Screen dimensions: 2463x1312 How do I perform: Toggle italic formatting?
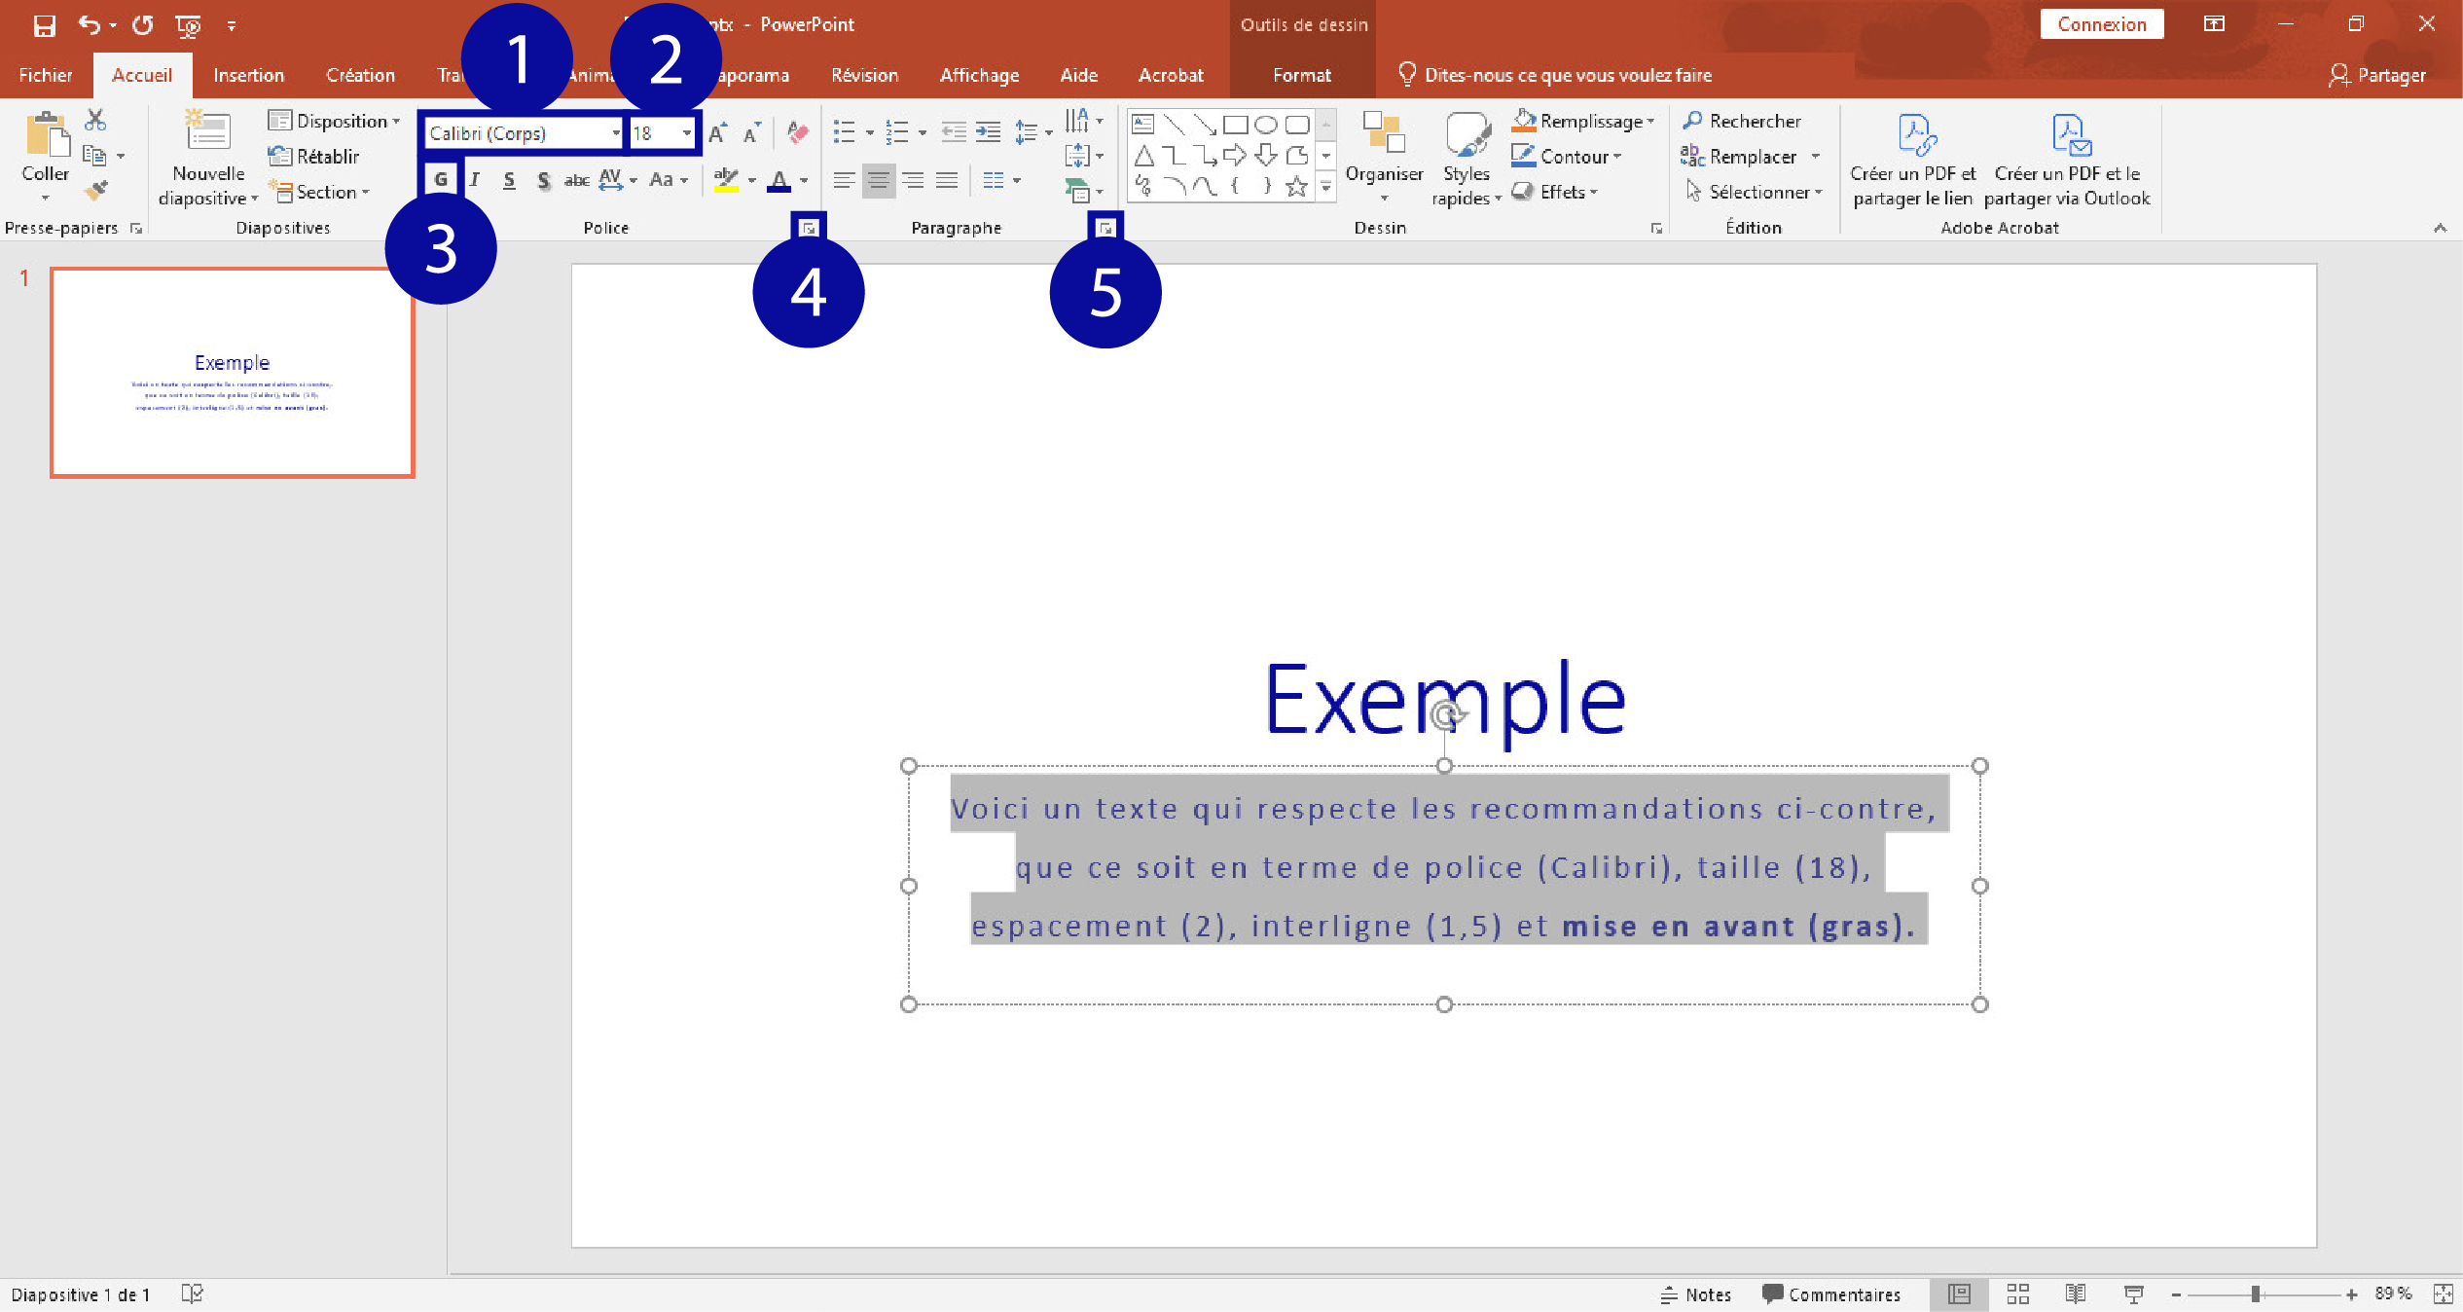pos(475,179)
